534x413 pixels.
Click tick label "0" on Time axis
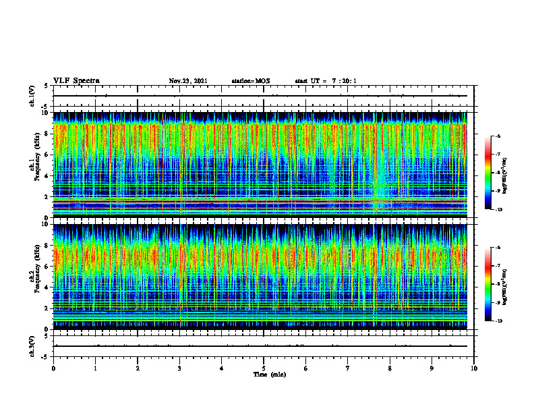(53, 368)
